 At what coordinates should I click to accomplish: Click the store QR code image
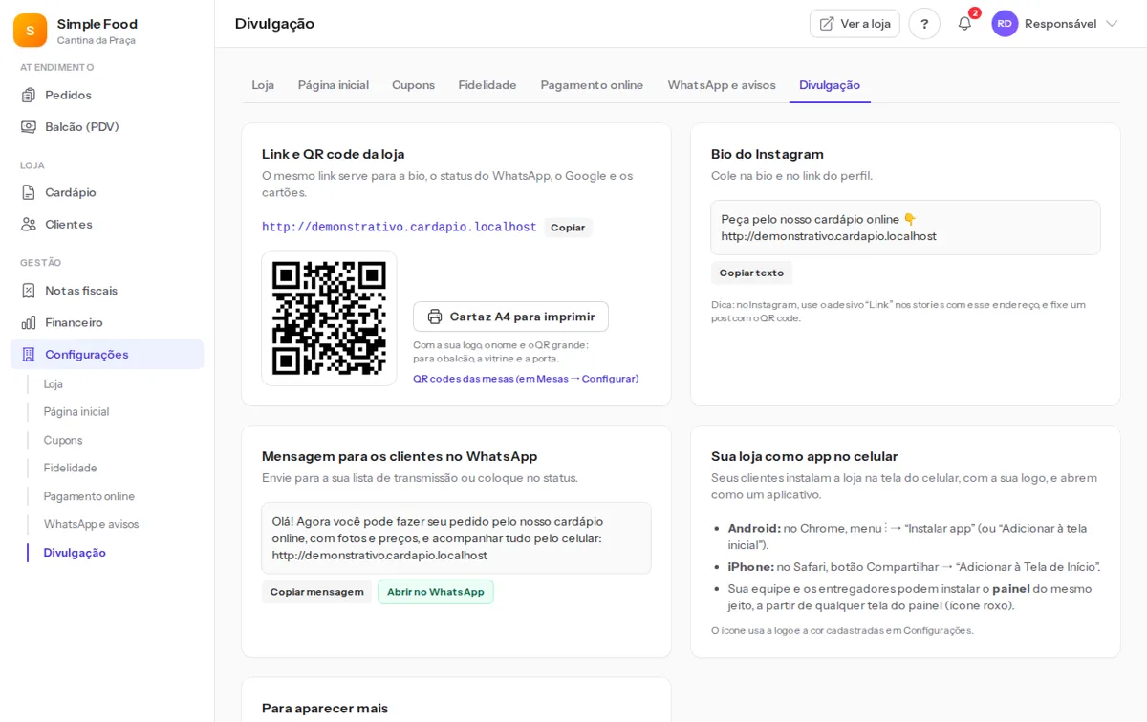[x=329, y=318]
